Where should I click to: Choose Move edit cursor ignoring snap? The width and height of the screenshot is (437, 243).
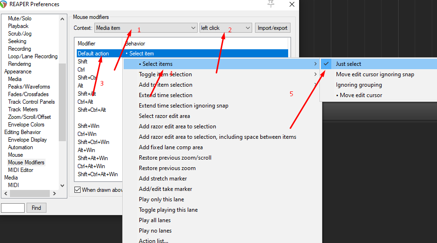(x=379, y=74)
